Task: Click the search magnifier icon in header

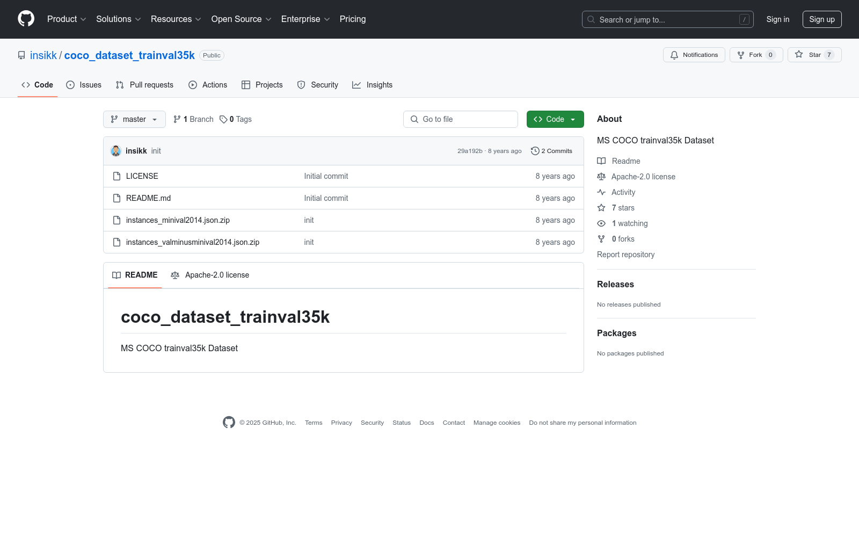Action: click(x=591, y=19)
